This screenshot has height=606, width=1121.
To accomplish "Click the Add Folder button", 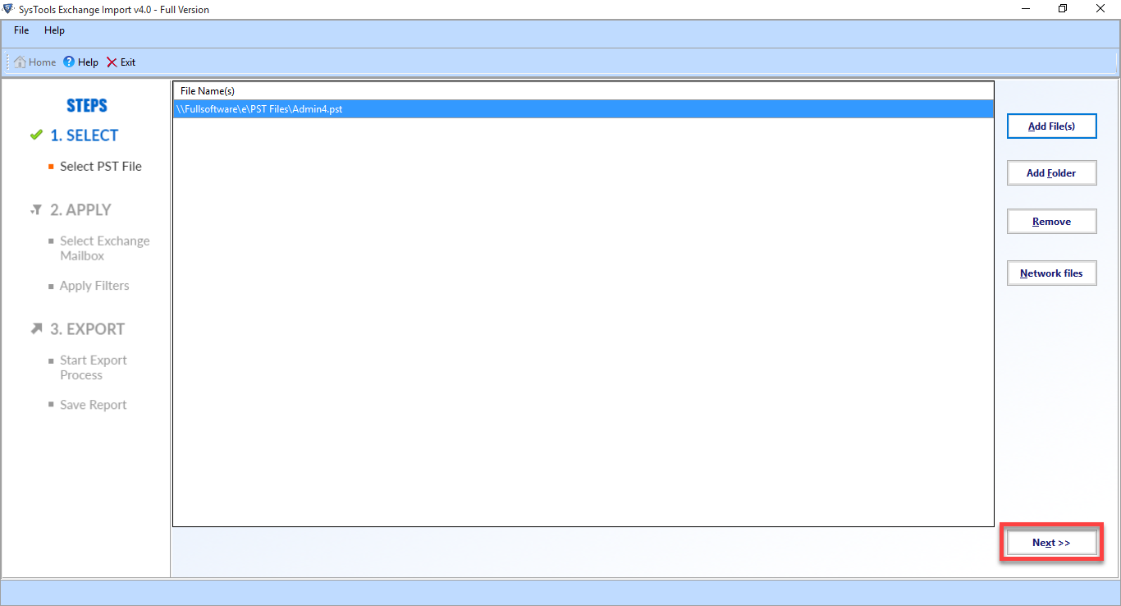I will (1051, 173).
